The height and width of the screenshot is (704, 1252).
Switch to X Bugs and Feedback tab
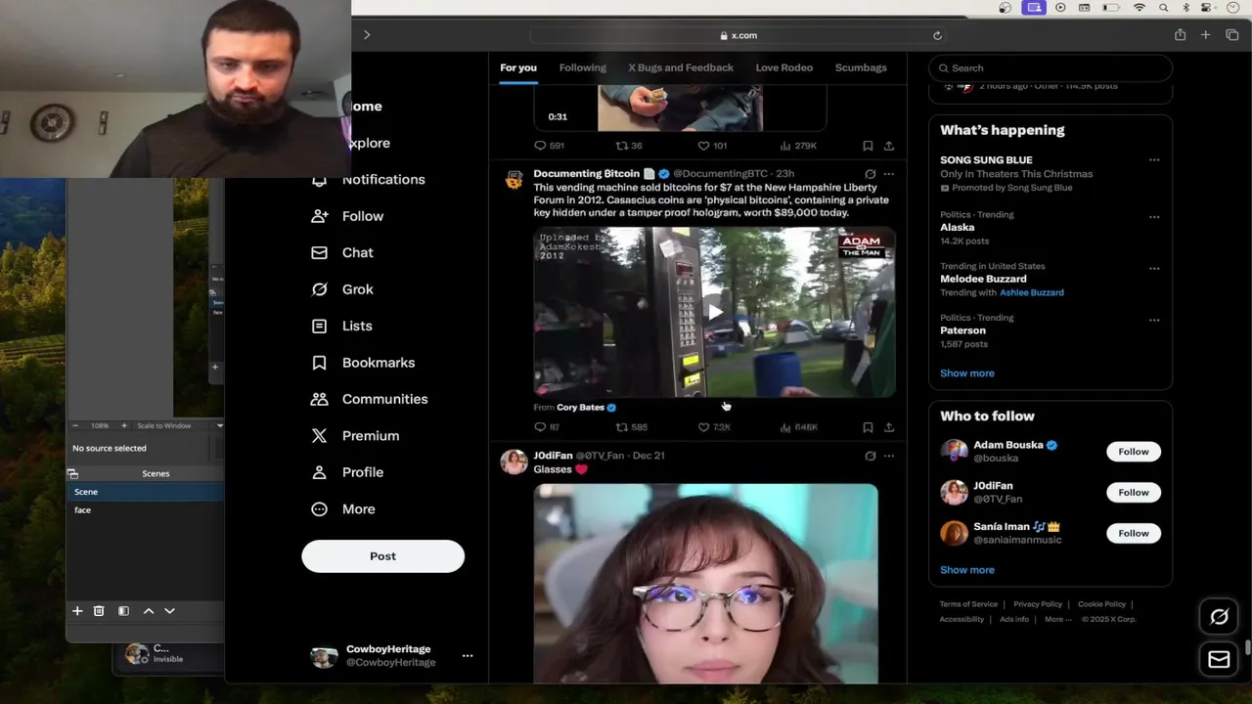pos(681,67)
